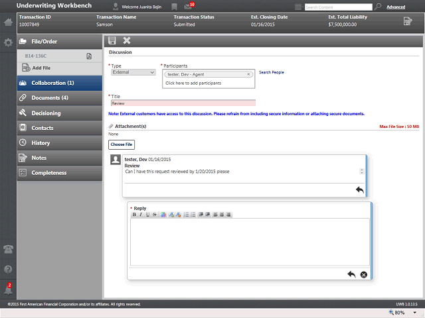The image size is (425, 318).
Task: Open PDF icon beside B14-136C
Action: tap(89, 56)
